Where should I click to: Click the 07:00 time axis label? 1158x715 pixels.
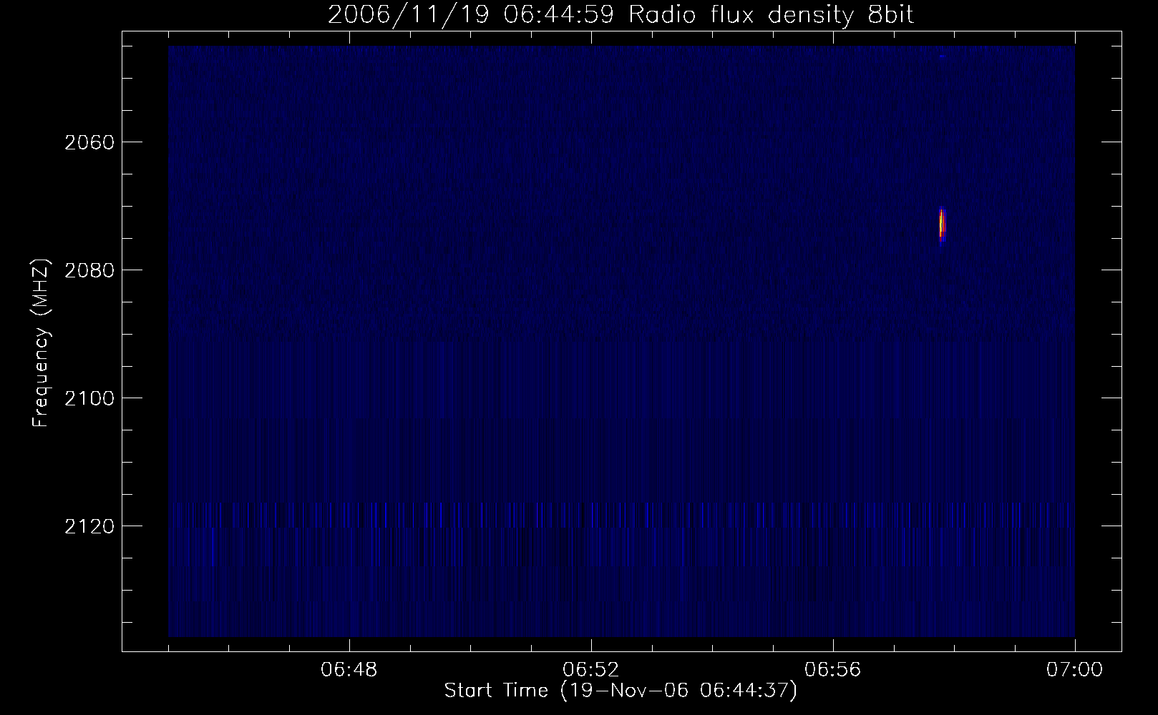point(1074,670)
